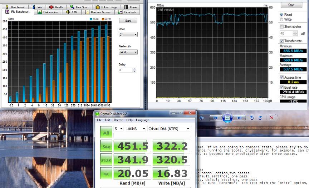Viewport: 309px width, 188px height.
Task: Expand the File length 64 MB dropdown
Action: [x=128, y=52]
